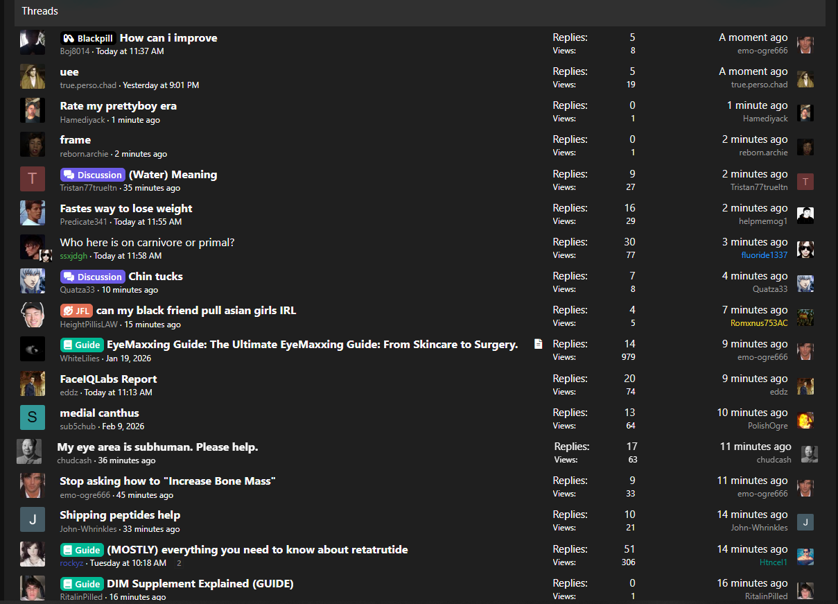
Task: Visit Romxnus753AC's profile link
Action: click(759, 323)
